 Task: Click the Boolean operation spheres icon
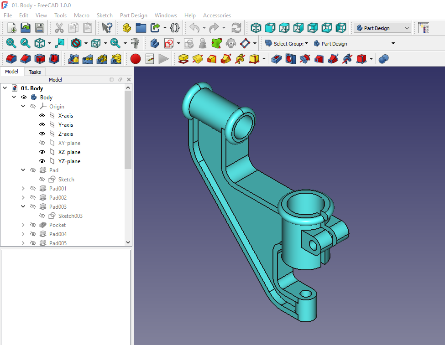383,59
